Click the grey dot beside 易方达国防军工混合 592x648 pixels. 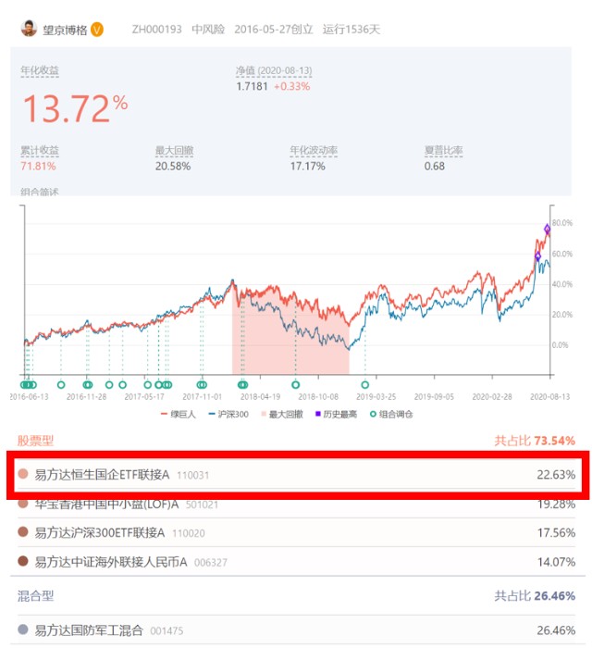[23, 630]
